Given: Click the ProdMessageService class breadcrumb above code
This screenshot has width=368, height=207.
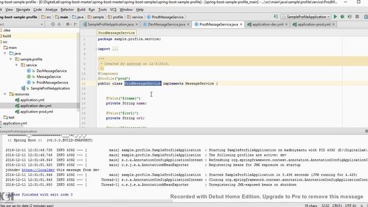Looking at the screenshot, I should click(x=116, y=33).
